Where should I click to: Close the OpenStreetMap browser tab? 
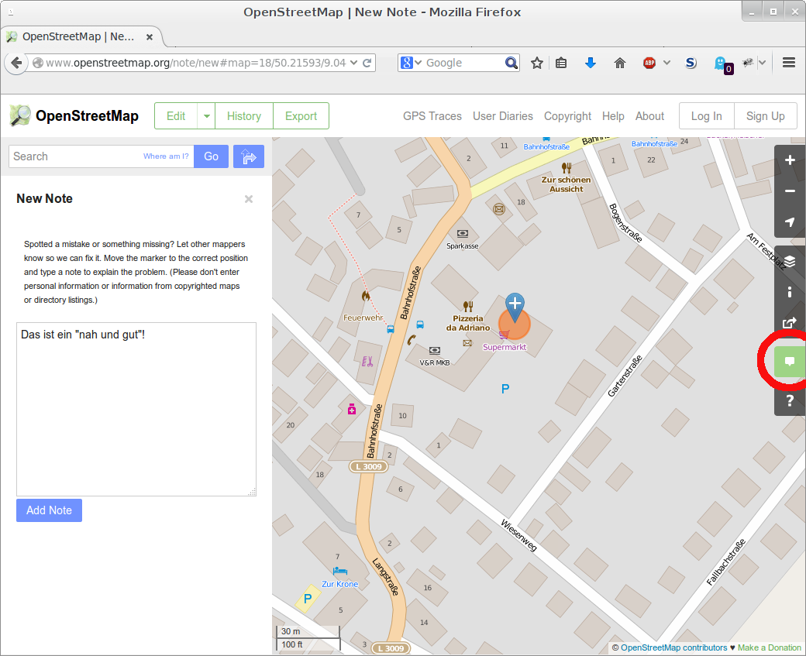pyautogui.click(x=150, y=37)
